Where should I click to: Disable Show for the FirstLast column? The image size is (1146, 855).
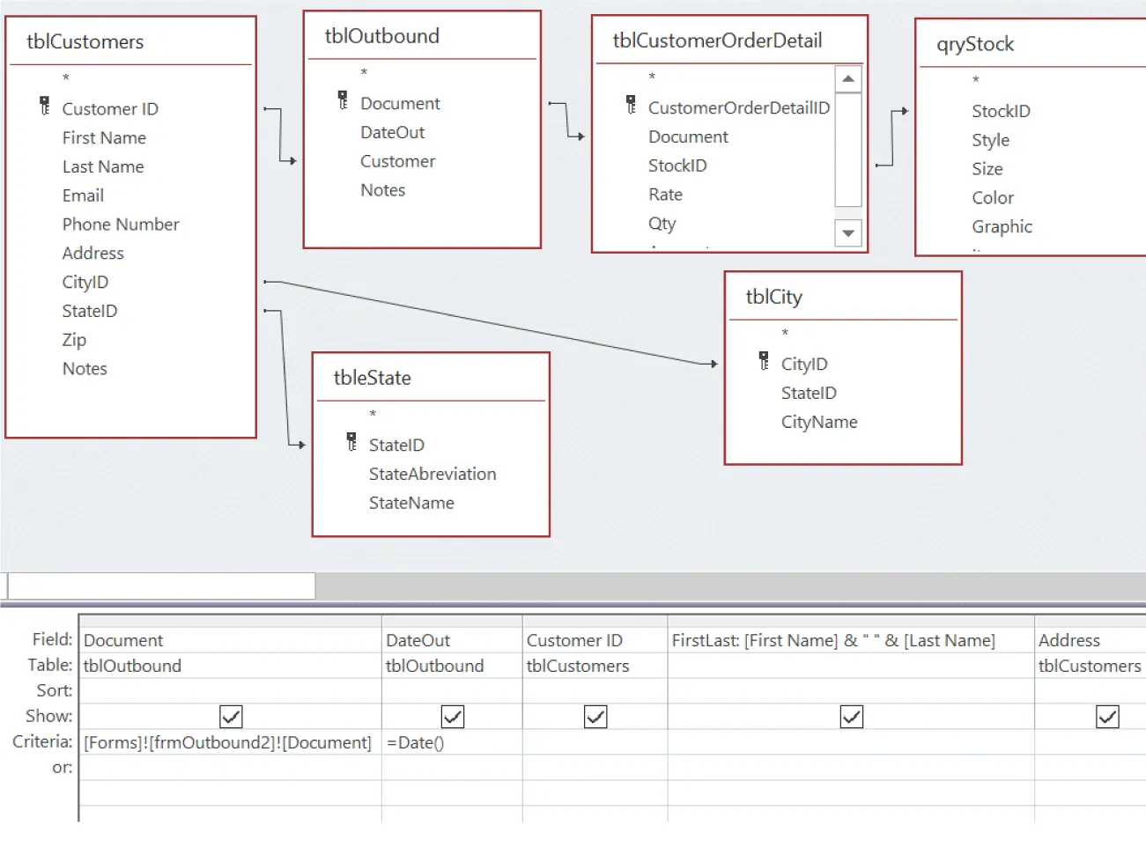[851, 716]
